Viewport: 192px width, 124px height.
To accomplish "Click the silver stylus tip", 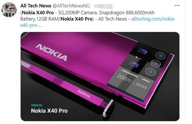I will click(x=108, y=108).
